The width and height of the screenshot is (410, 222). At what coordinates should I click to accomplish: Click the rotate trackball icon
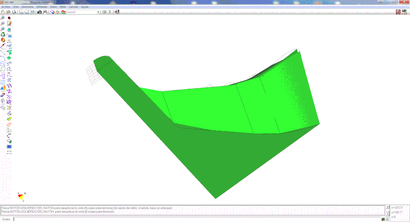point(3,35)
